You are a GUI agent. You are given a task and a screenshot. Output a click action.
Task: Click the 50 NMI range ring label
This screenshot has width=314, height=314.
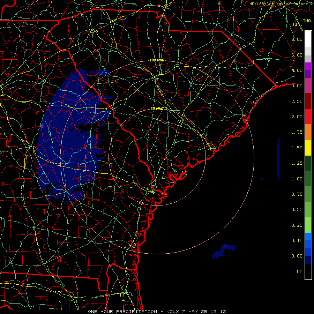pyautogui.click(x=157, y=109)
